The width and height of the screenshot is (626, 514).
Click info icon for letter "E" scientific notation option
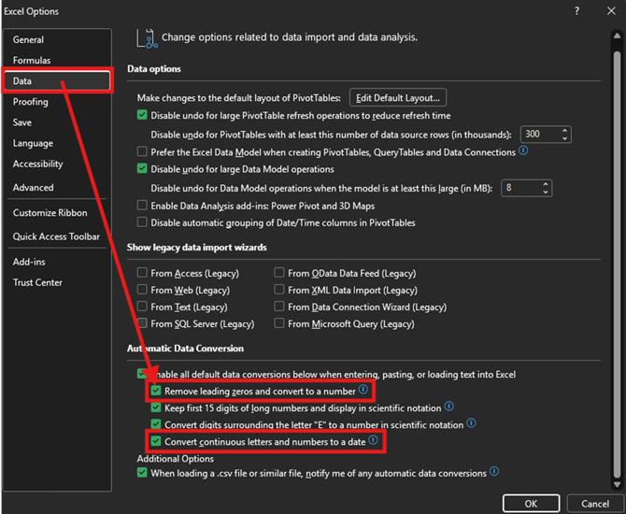point(473,423)
